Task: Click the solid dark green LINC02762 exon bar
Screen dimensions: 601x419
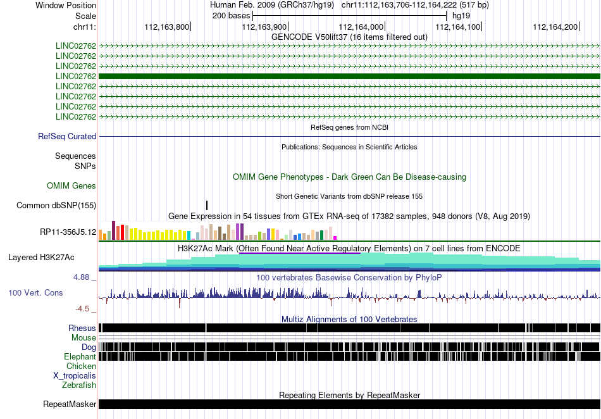Action: tap(350, 77)
